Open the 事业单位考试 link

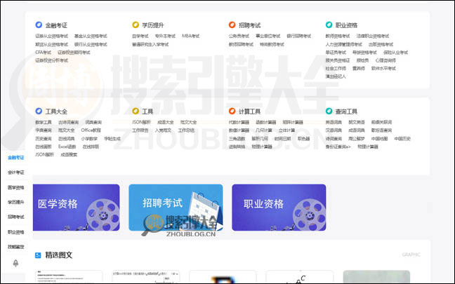(x=268, y=36)
